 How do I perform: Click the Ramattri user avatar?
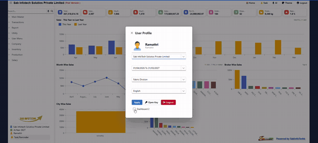click(137, 46)
